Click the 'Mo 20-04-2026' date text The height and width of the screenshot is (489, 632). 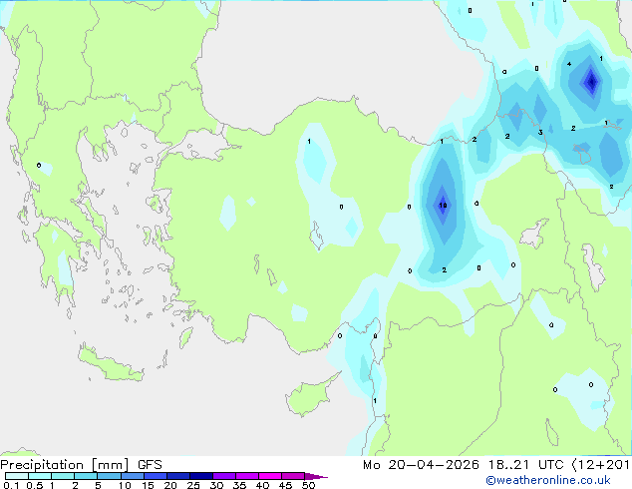pyautogui.click(x=422, y=465)
